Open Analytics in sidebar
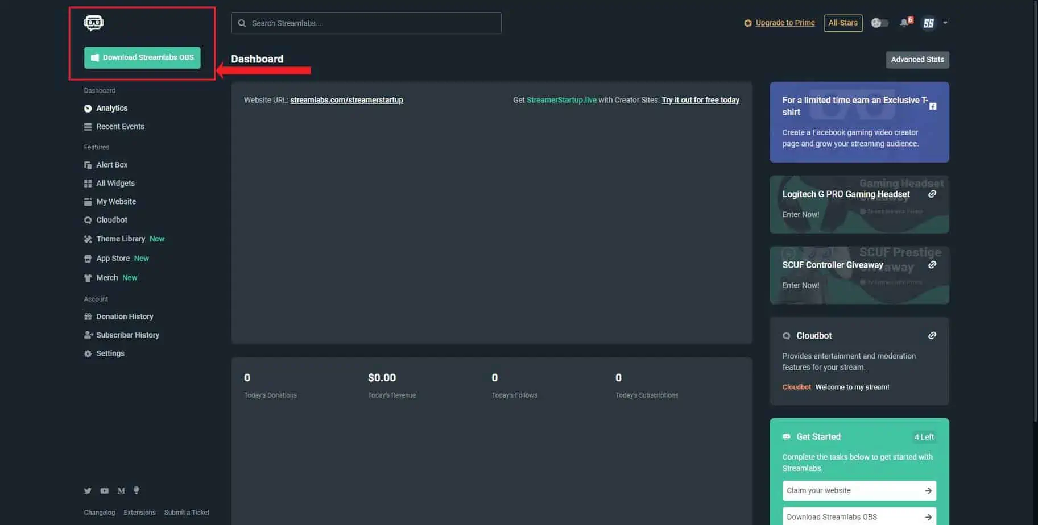The width and height of the screenshot is (1038, 525). 111,108
